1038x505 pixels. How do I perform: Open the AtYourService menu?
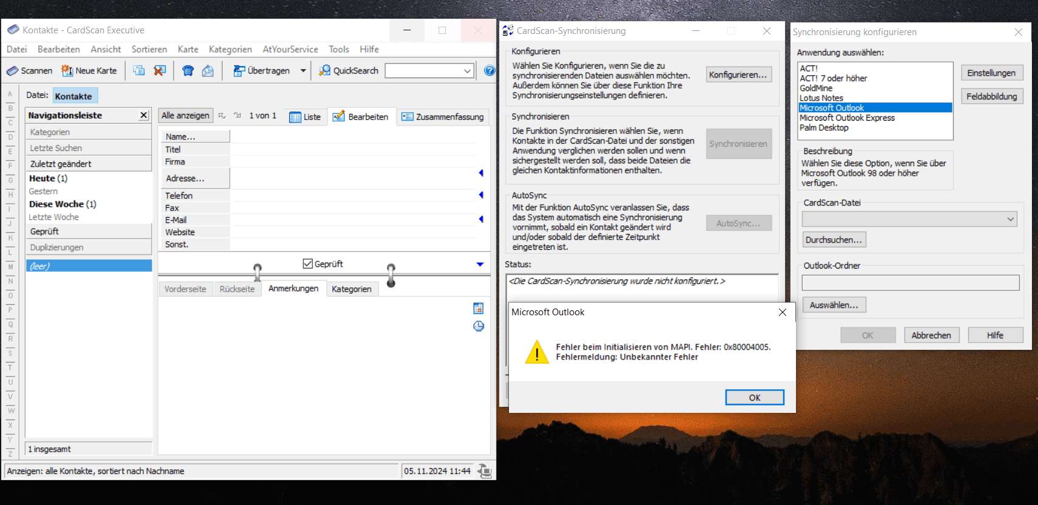pos(291,49)
